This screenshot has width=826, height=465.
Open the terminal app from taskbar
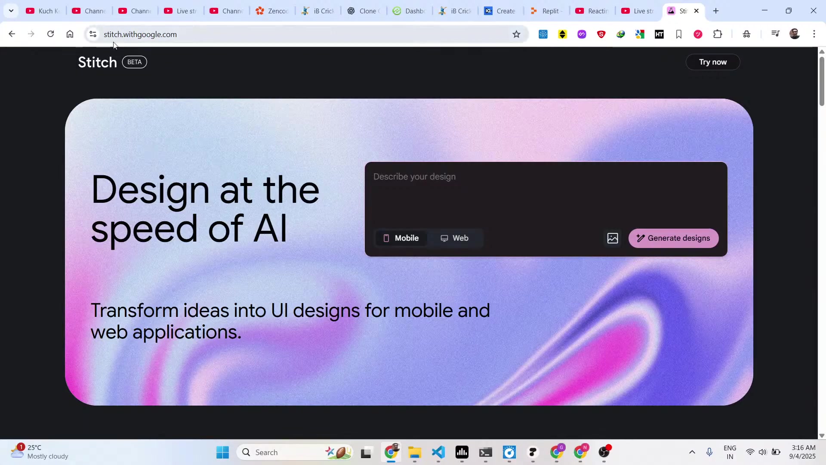point(486,452)
